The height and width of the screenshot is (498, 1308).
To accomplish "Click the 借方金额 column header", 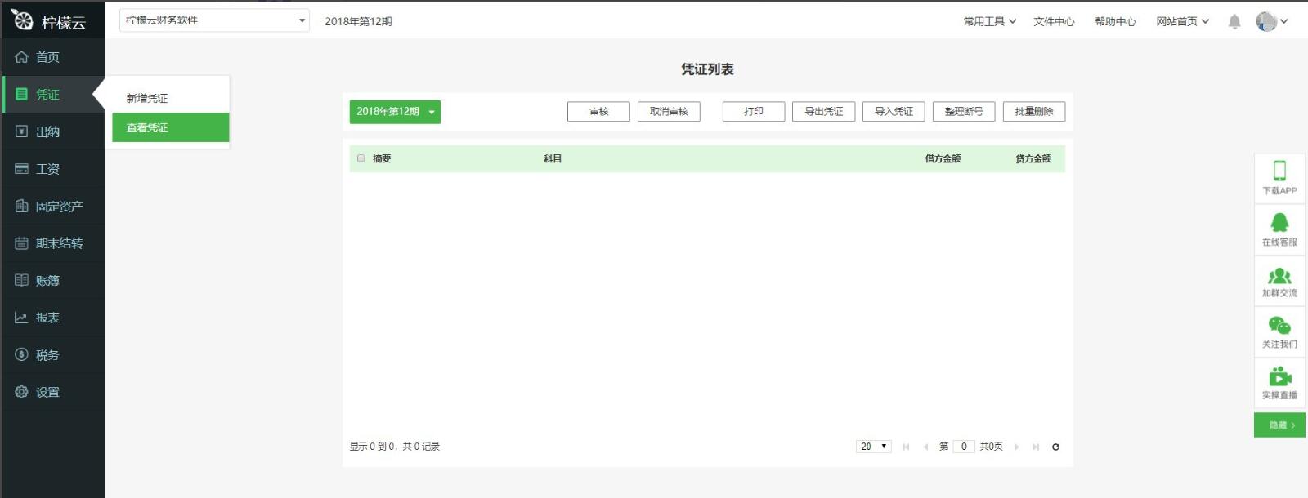I will (x=943, y=159).
